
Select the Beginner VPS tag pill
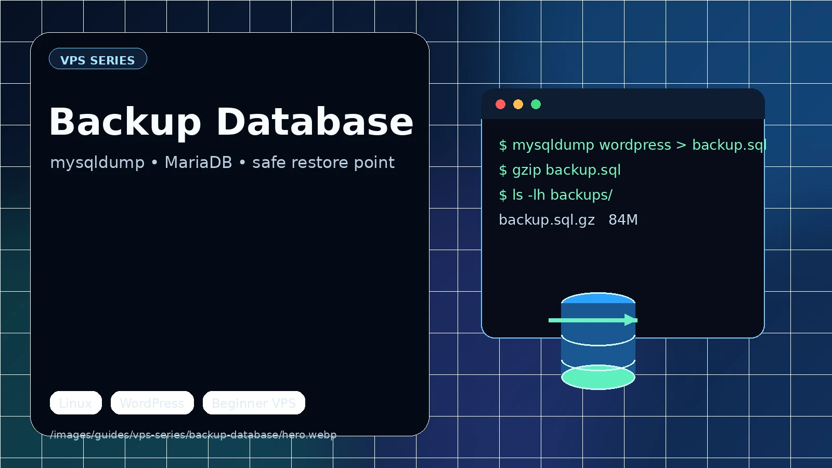pyautogui.click(x=254, y=403)
